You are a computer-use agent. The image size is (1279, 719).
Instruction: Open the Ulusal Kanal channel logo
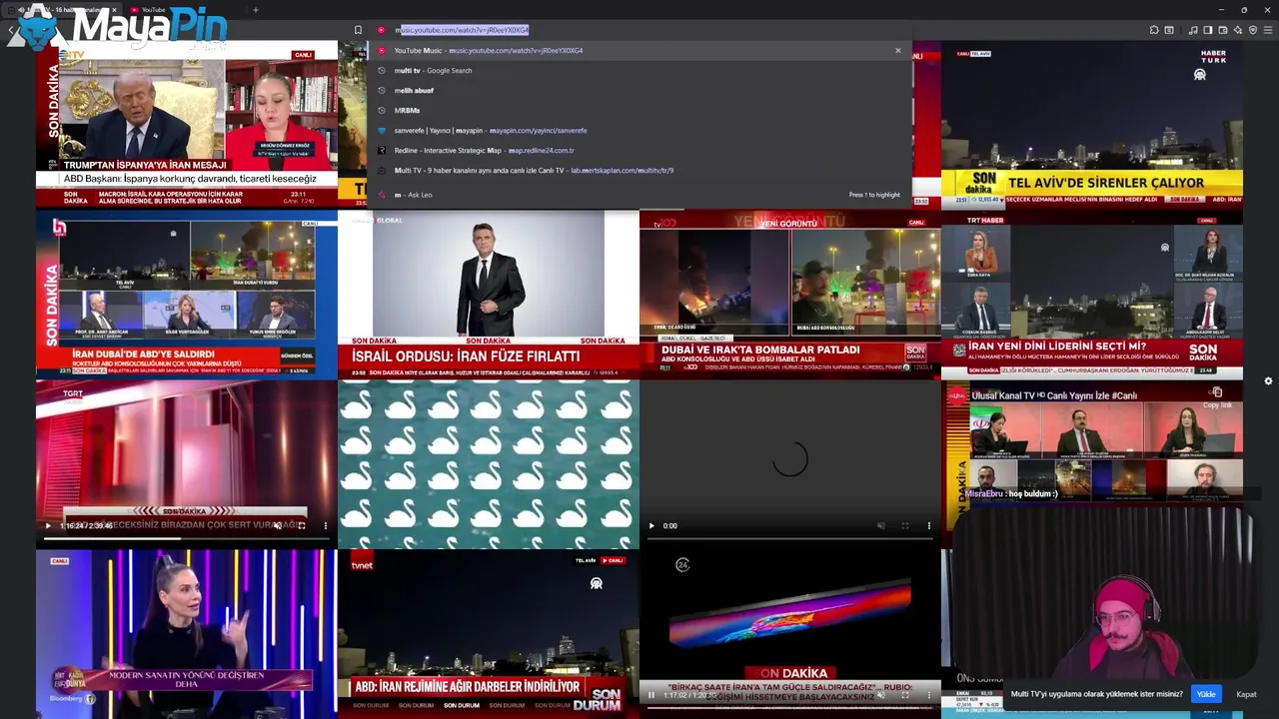point(958,395)
